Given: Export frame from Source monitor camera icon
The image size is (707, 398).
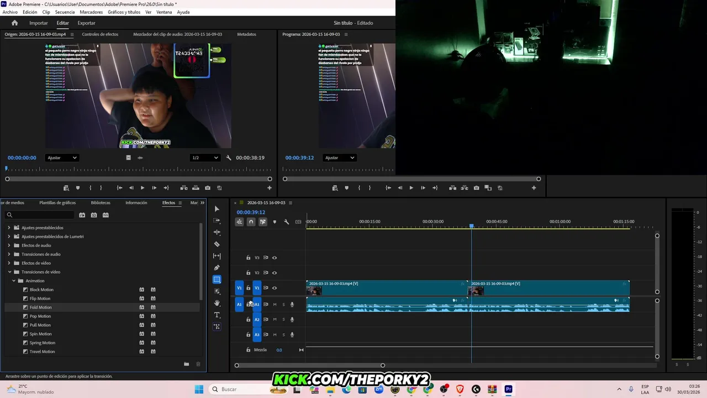Looking at the screenshot, I should click(208, 188).
